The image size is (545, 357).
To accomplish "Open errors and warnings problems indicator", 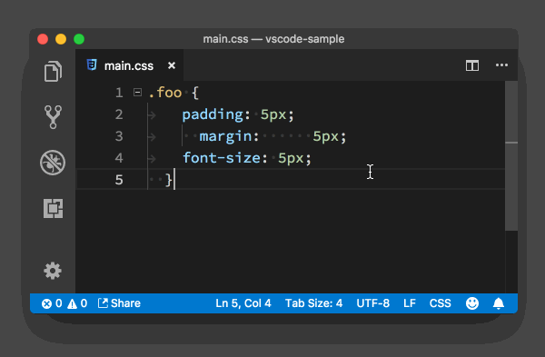I will click(64, 303).
